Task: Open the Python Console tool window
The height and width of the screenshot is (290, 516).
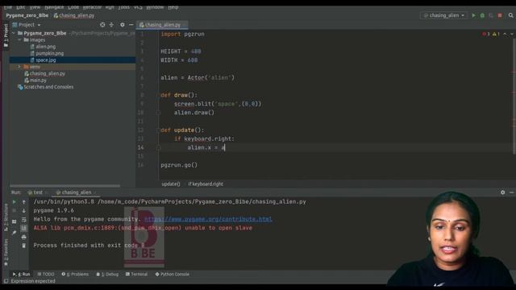Action: coord(172,274)
